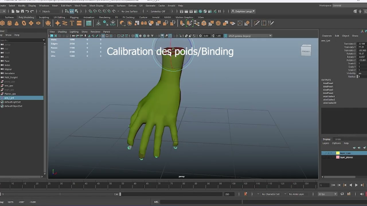
Task: Click the polygon disc shelf icon
Action: click(38, 23)
